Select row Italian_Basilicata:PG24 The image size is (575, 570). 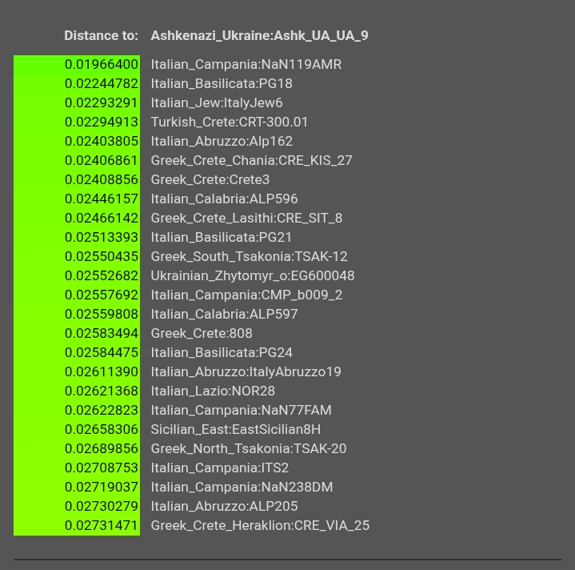click(222, 352)
